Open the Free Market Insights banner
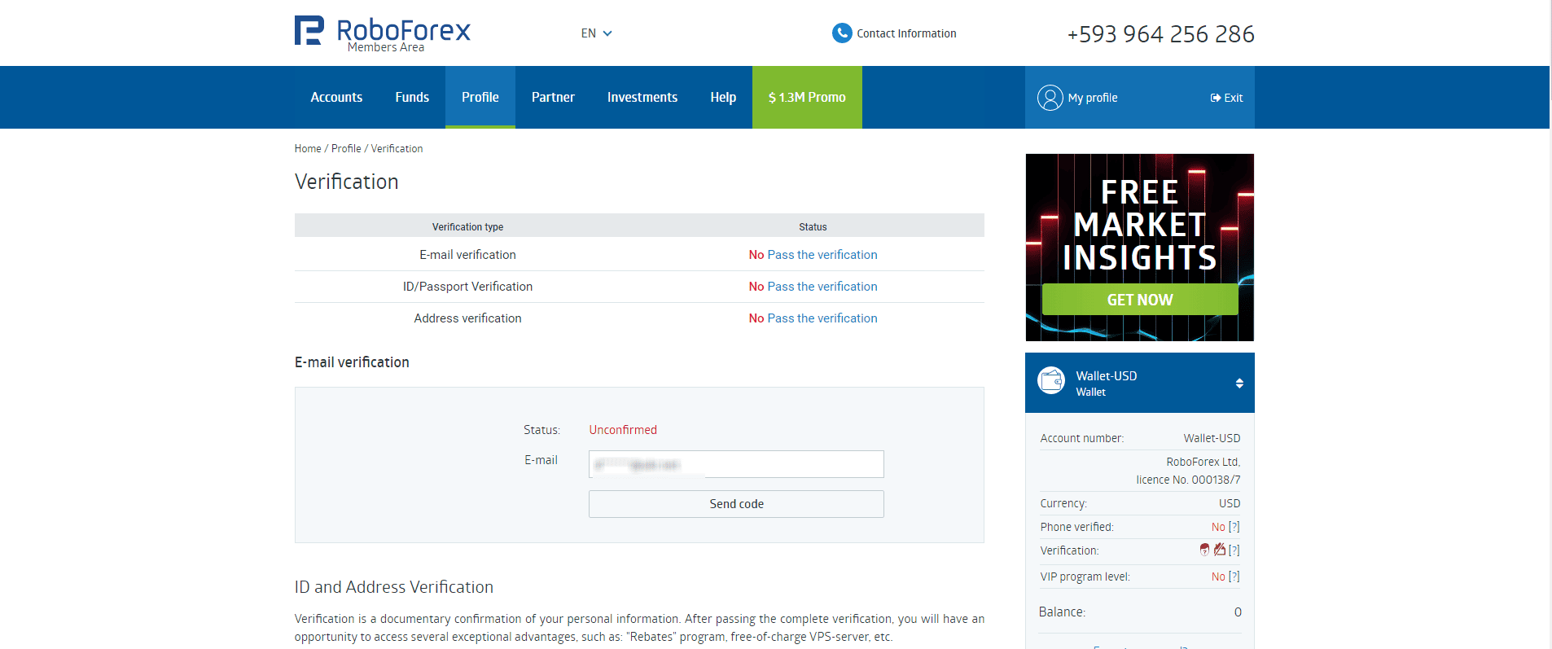Image resolution: width=1552 pixels, height=649 pixels. click(1140, 248)
